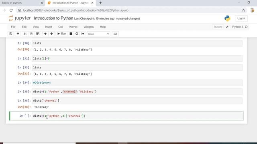This screenshot has height=144, width=257.
Task: Open the Widgets menu
Action: pyautogui.click(x=88, y=27)
